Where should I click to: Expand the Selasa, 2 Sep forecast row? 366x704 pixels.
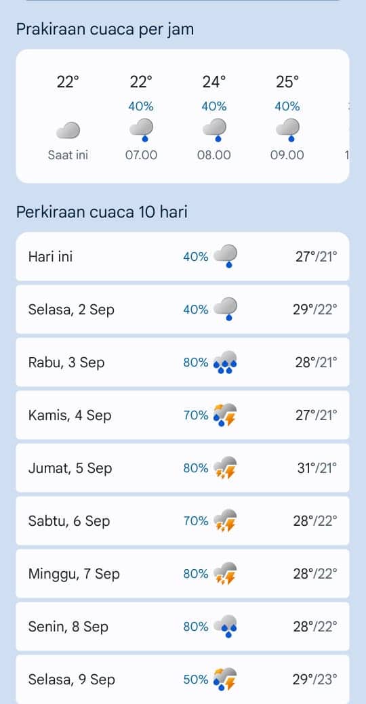tap(183, 310)
